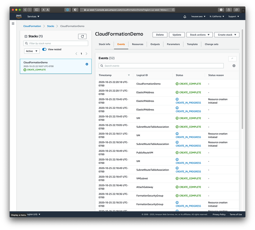Screen dimensions: 255x230
Task: Open CloudFormation breadcrumb link
Action: click(32, 26)
